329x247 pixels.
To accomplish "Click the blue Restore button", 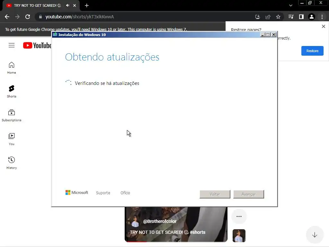I will [312, 51].
